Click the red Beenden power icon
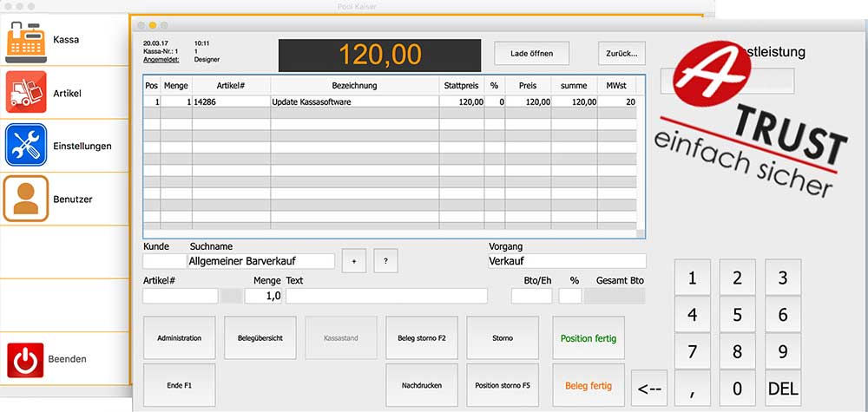 [x=25, y=360]
